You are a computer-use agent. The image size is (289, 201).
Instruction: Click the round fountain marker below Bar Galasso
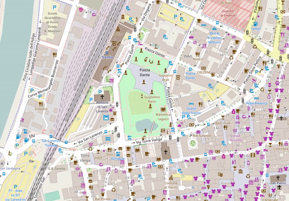pos(193,144)
